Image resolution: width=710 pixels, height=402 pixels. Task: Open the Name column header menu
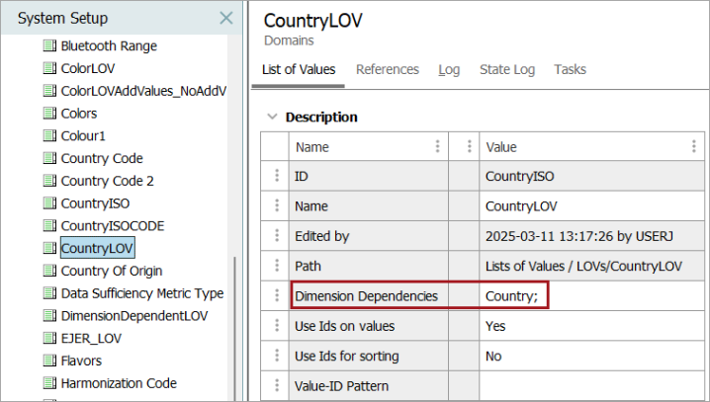click(x=437, y=146)
